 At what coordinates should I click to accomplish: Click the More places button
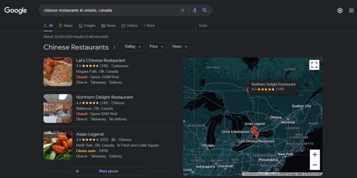click(109, 171)
